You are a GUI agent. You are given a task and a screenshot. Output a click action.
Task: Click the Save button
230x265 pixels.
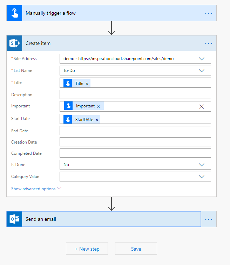click(x=136, y=249)
